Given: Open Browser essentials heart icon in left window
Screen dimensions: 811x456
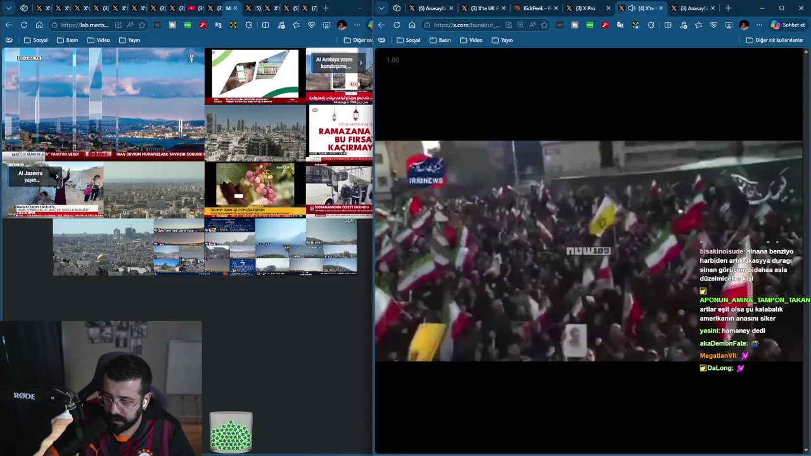Looking at the screenshot, I should 311,25.
